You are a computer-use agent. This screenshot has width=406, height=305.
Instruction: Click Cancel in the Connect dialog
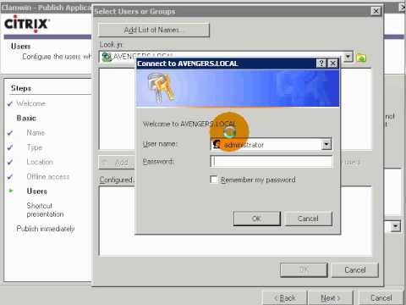pos(308,219)
